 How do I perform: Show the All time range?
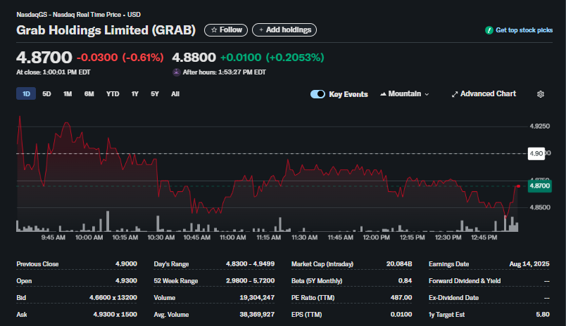pyautogui.click(x=175, y=94)
